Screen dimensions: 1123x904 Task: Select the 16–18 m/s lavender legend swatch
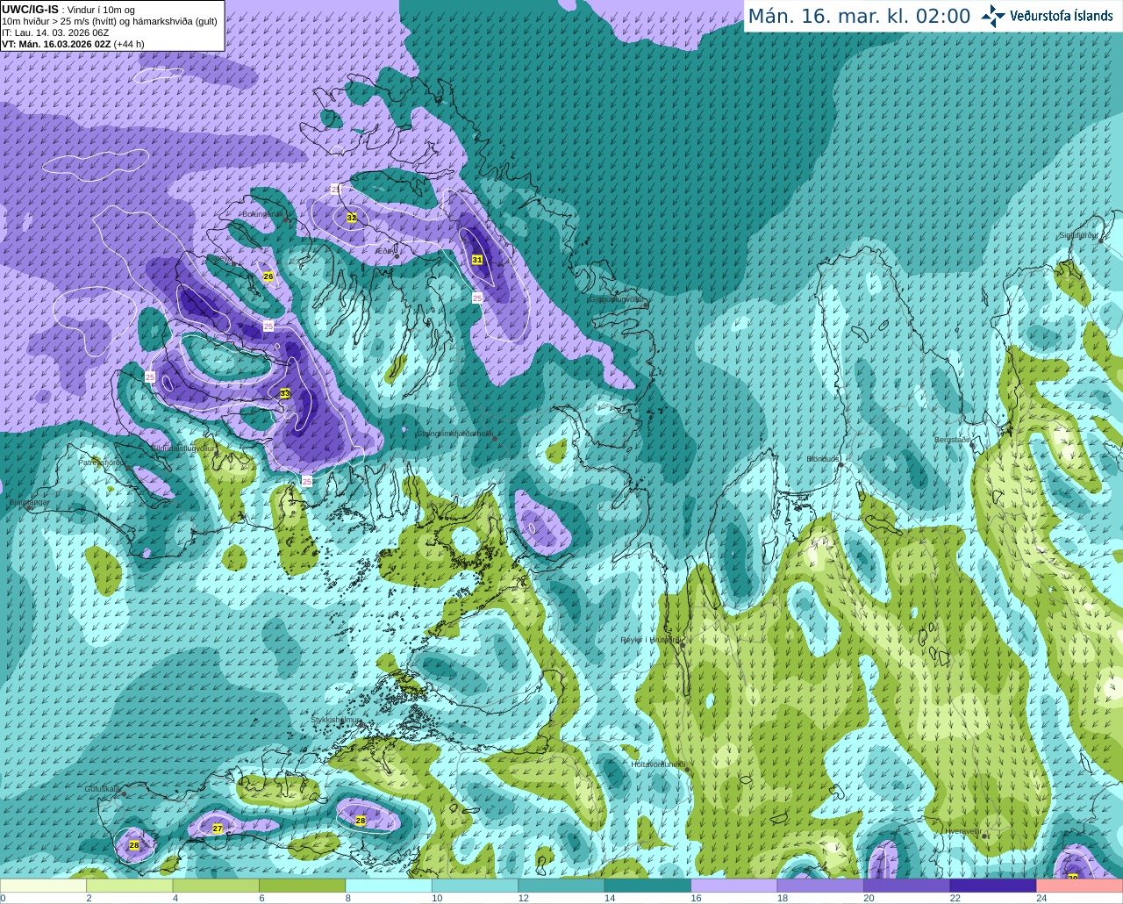tap(734, 886)
